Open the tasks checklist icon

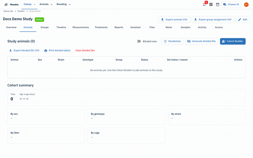click(211, 4)
